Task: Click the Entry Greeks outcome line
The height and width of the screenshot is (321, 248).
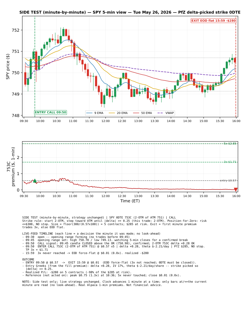Action: point(110,267)
